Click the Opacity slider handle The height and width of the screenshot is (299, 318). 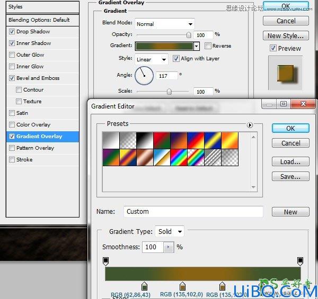[x=189, y=35]
